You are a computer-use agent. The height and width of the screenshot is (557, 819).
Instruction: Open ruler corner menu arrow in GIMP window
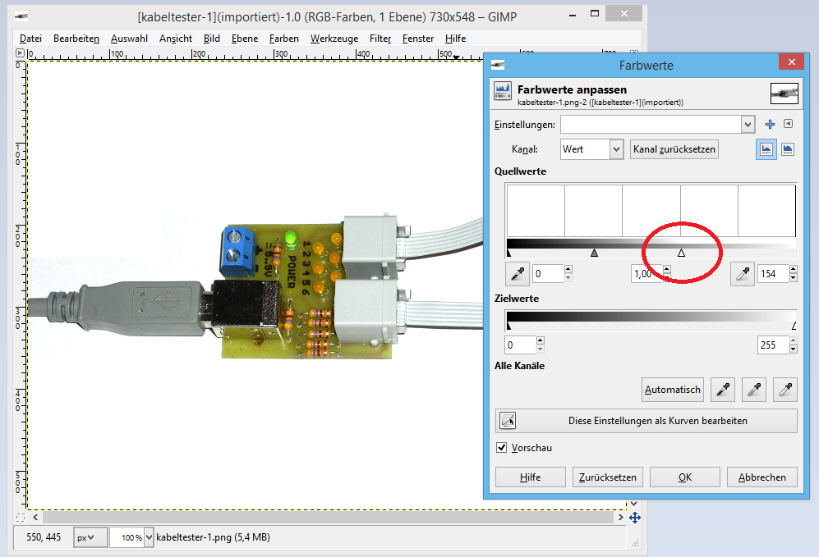click(20, 53)
